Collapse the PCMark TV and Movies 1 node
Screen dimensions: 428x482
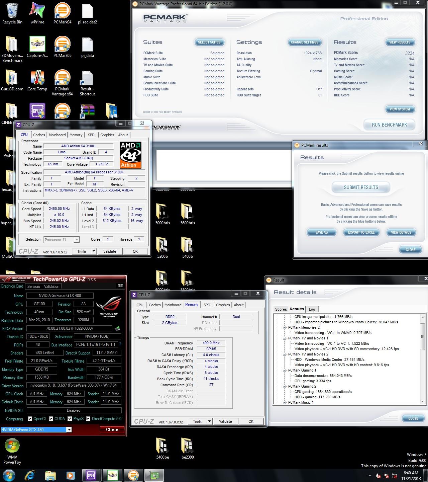(x=285, y=338)
